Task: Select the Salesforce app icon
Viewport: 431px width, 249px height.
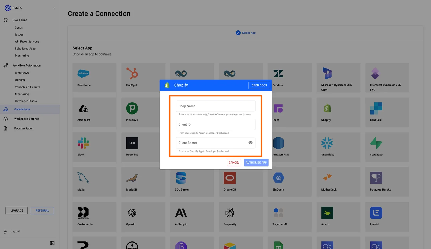Action: pos(83,73)
